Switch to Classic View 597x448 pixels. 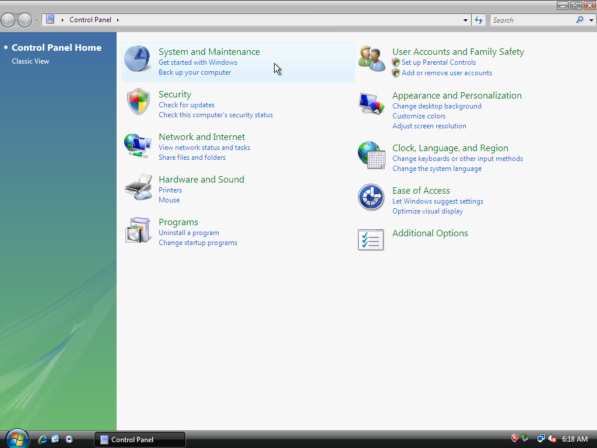[x=30, y=61]
